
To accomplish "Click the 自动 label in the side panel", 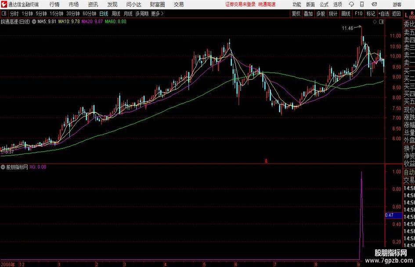I will 409,172.
